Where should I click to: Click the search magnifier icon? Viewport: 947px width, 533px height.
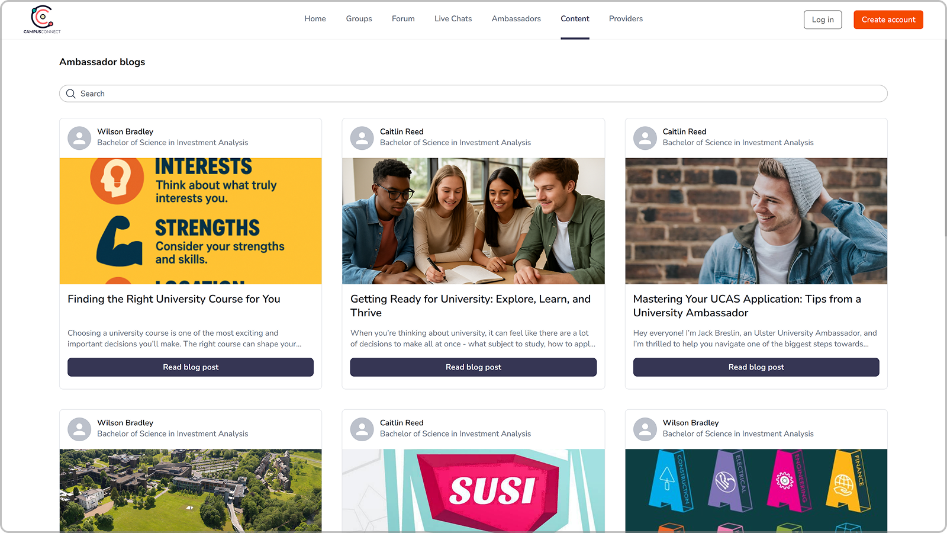pyautogui.click(x=71, y=94)
